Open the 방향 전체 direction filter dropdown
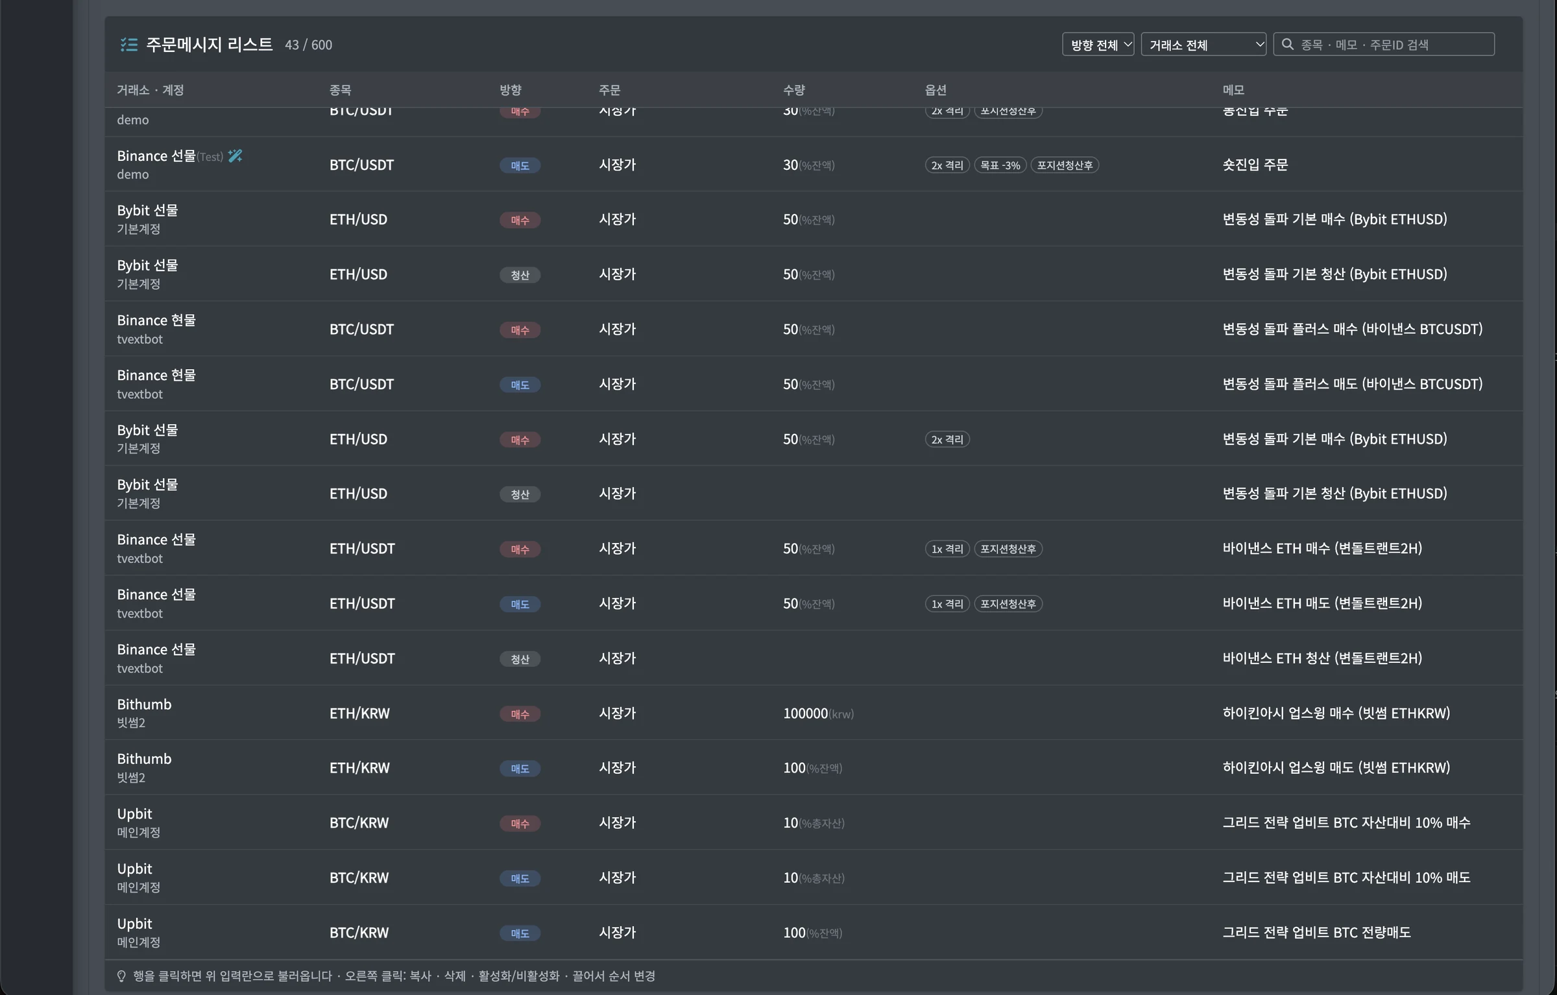The width and height of the screenshot is (1557, 995). 1098,44
